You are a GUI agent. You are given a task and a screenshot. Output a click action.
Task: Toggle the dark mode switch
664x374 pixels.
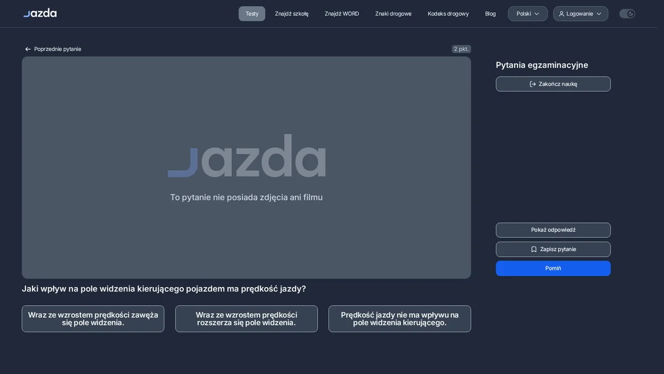tap(627, 14)
